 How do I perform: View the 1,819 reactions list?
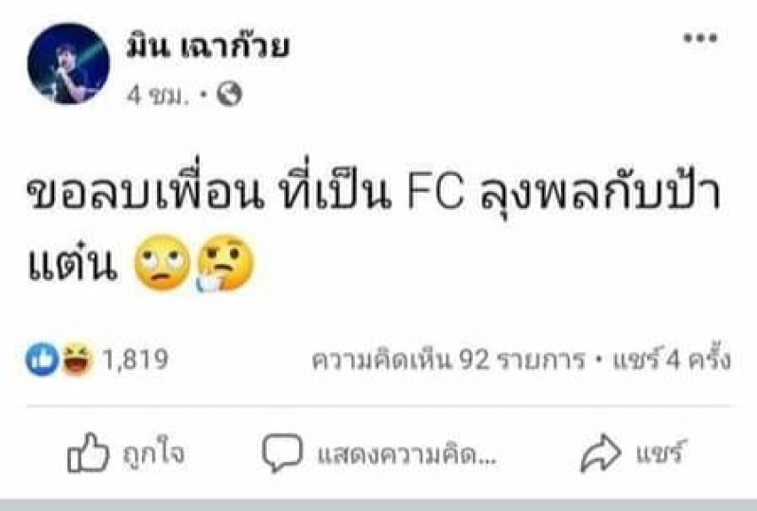click(134, 360)
